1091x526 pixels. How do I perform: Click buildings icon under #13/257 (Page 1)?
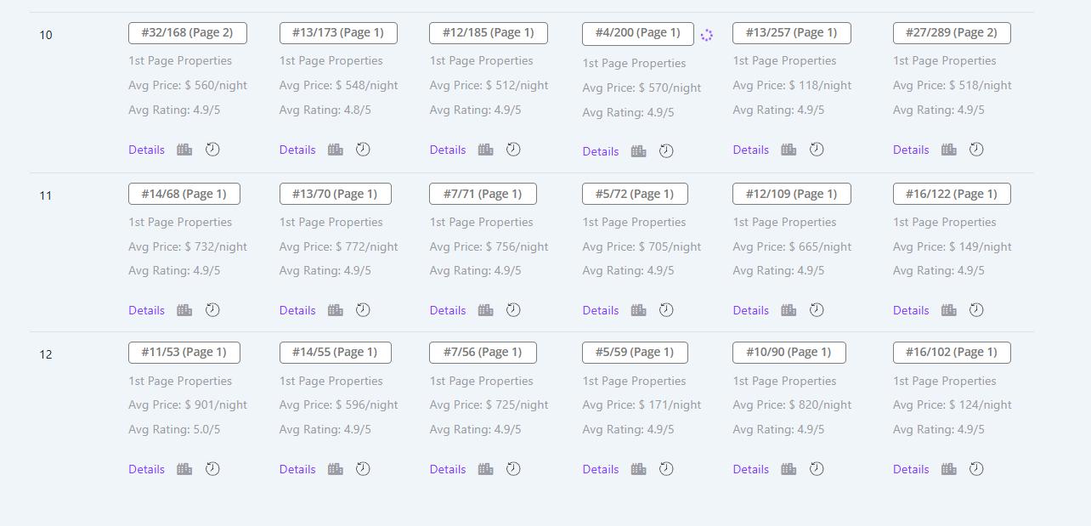[x=789, y=150]
